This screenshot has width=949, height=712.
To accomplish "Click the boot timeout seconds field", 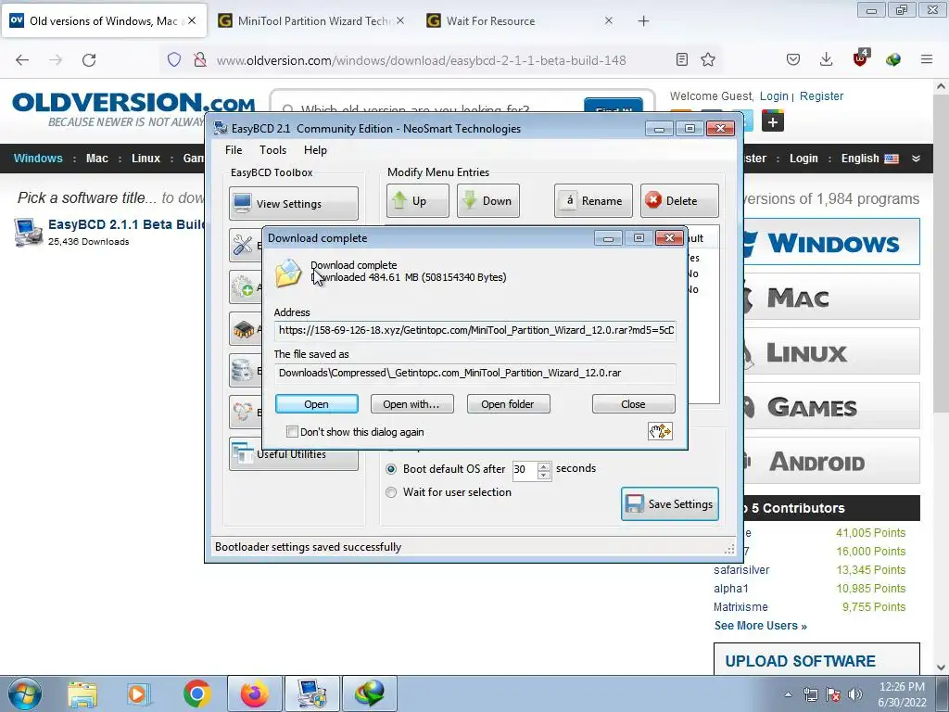I will click(525, 469).
